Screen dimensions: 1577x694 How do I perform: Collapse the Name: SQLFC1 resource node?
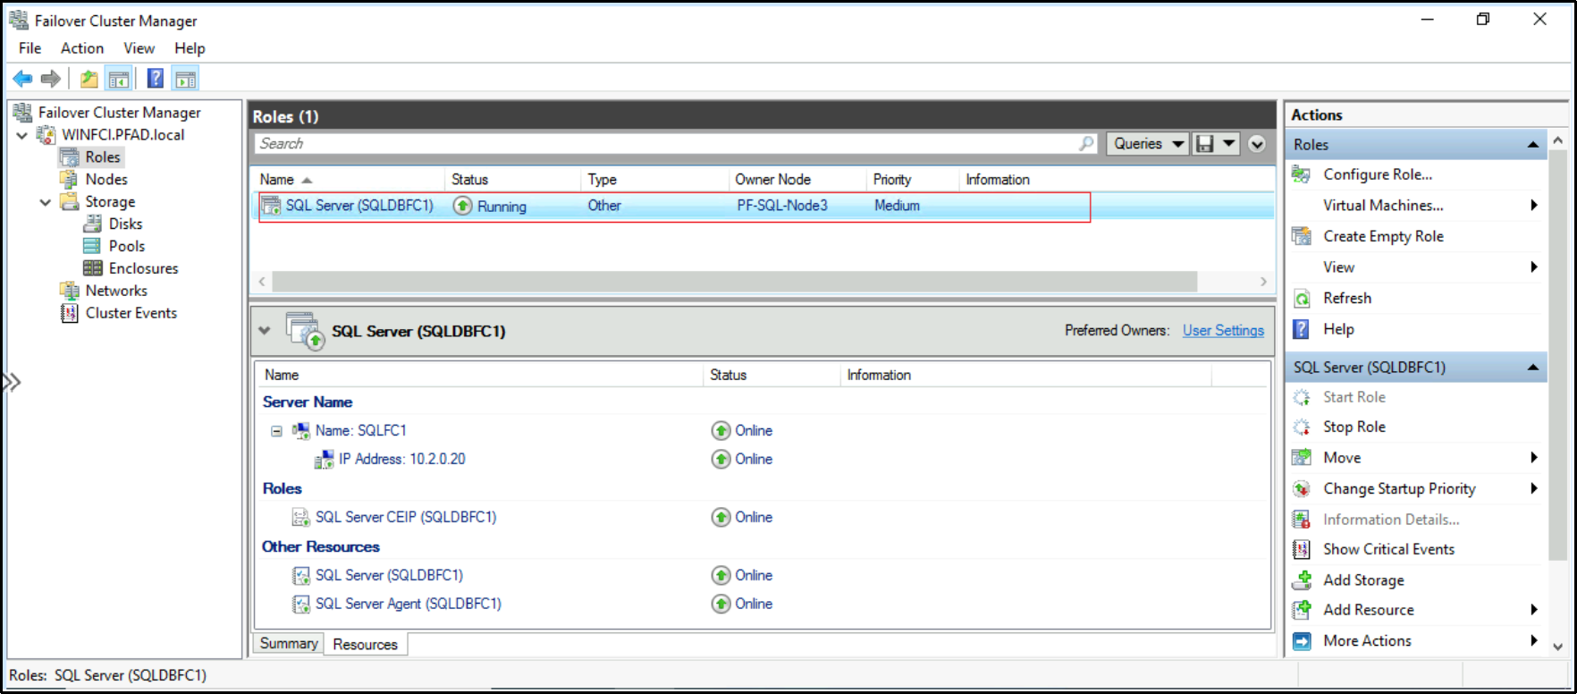276,431
